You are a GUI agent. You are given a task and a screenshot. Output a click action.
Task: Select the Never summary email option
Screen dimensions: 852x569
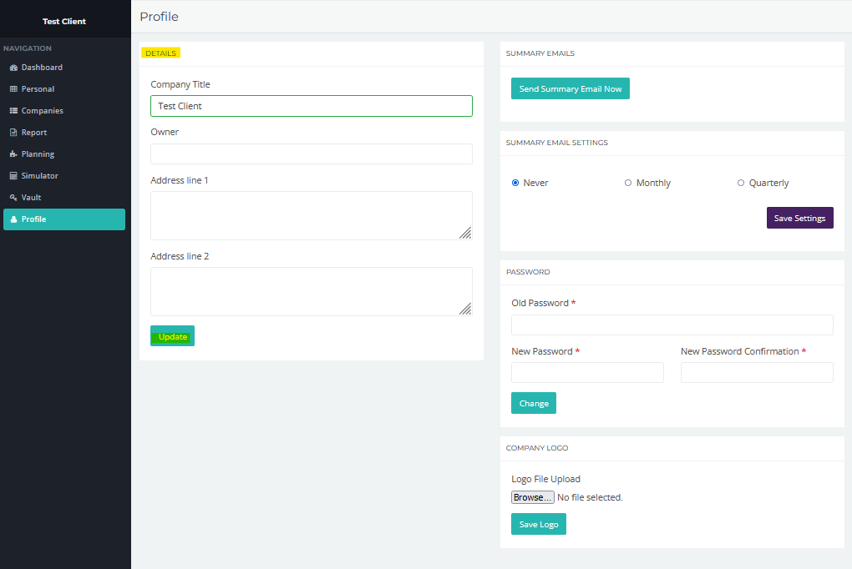[515, 183]
